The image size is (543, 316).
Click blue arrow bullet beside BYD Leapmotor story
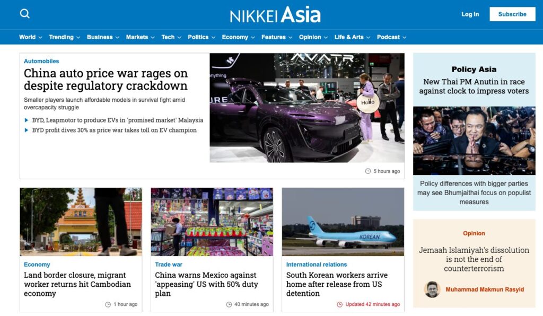tap(27, 120)
